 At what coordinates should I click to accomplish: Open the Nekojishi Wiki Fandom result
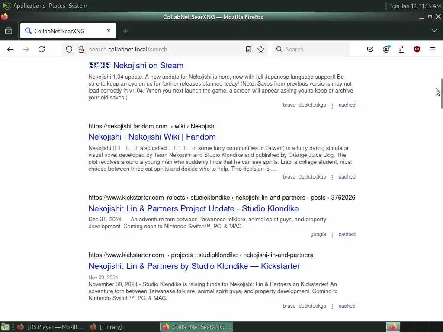pos(152,137)
